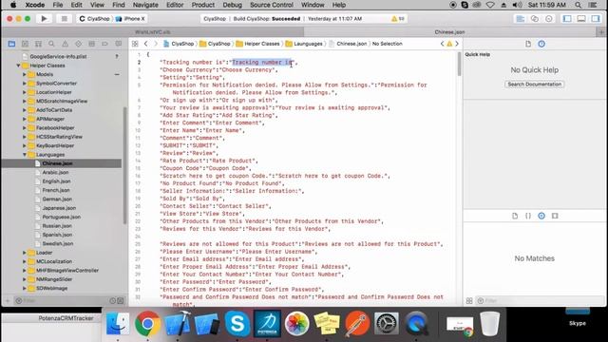Open the Breakpoint navigator

point(105,44)
